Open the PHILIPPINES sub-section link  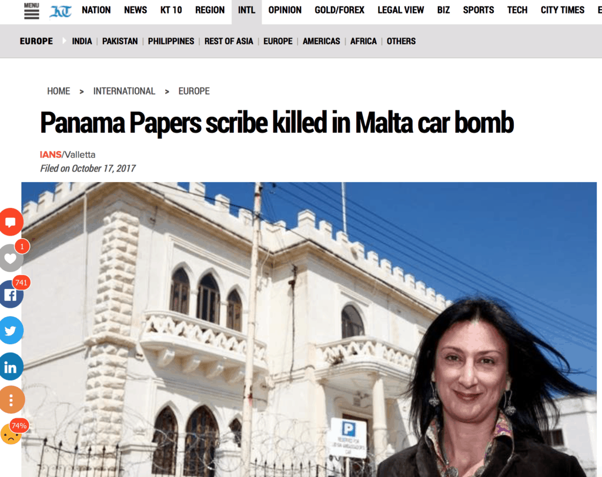coord(171,41)
